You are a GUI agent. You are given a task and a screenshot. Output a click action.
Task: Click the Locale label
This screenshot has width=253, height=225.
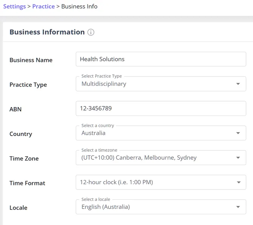click(19, 208)
